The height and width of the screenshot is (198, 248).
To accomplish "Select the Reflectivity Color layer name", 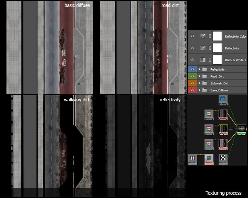I will (235, 37).
